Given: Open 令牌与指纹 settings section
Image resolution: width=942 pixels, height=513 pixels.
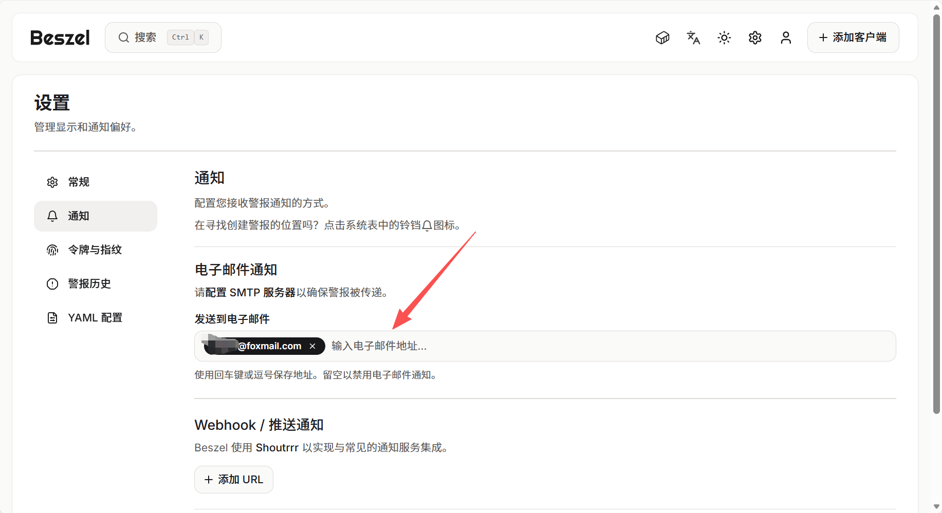Looking at the screenshot, I should coord(95,250).
